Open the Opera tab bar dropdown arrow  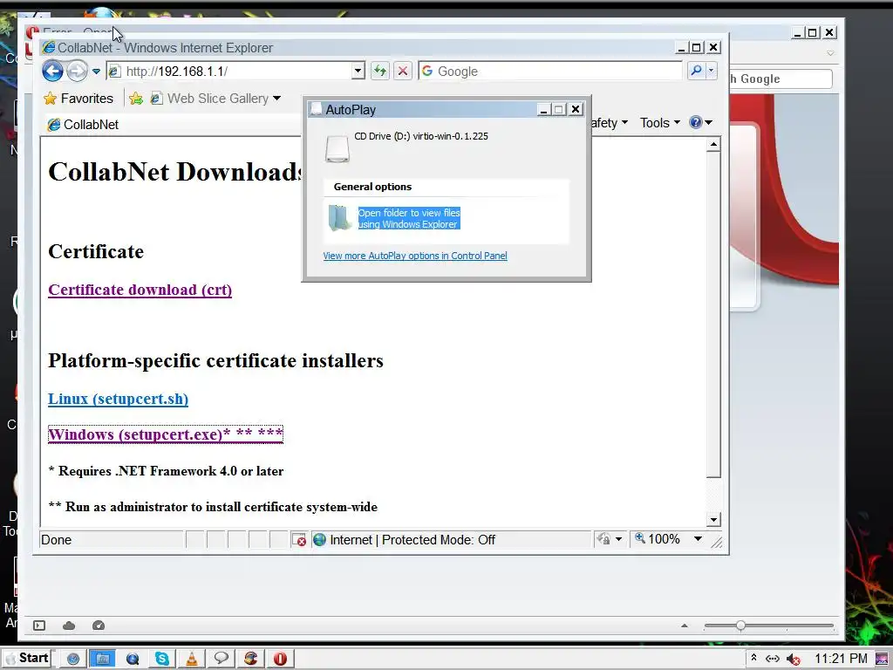pos(830,53)
